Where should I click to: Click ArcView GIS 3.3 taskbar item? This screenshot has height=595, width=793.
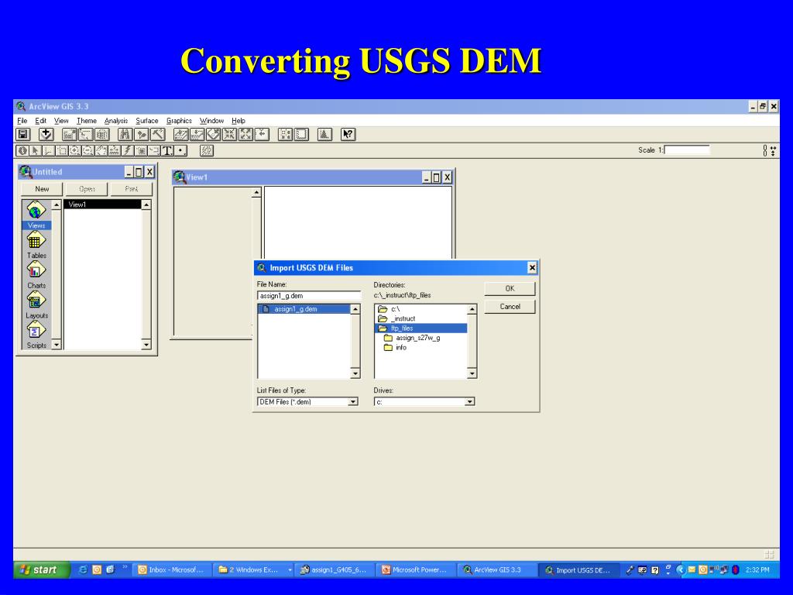(x=497, y=569)
